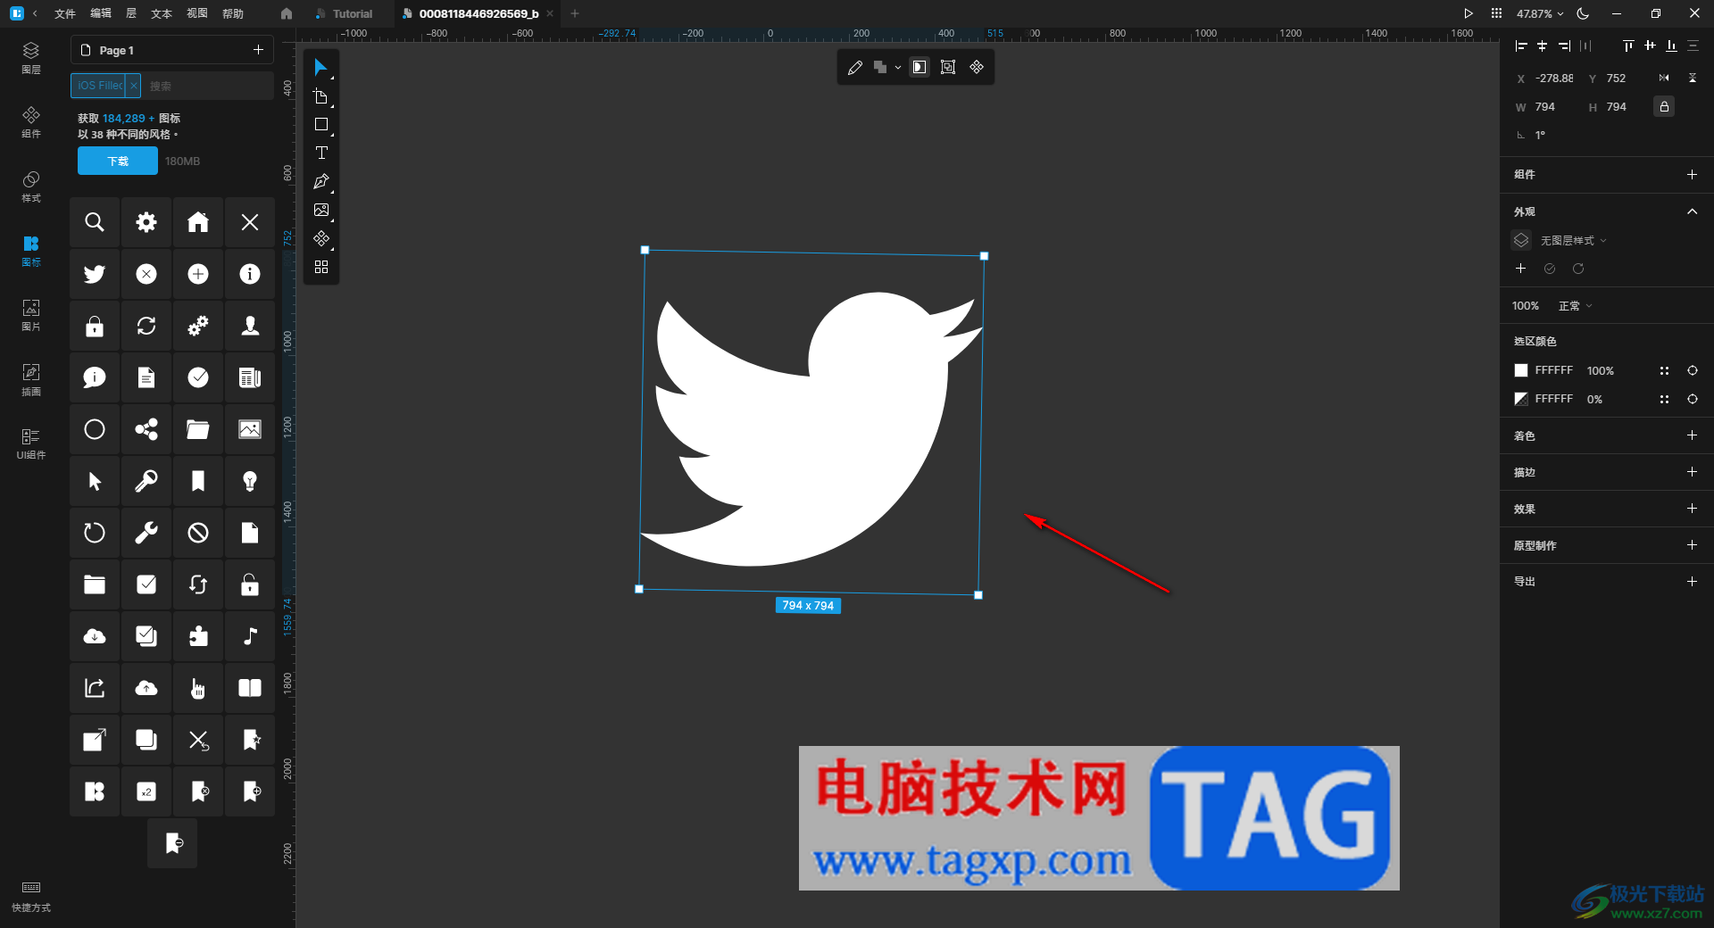Open the 编辑 (Edit) menu
This screenshot has height=928, width=1714.
pyautogui.click(x=101, y=13)
